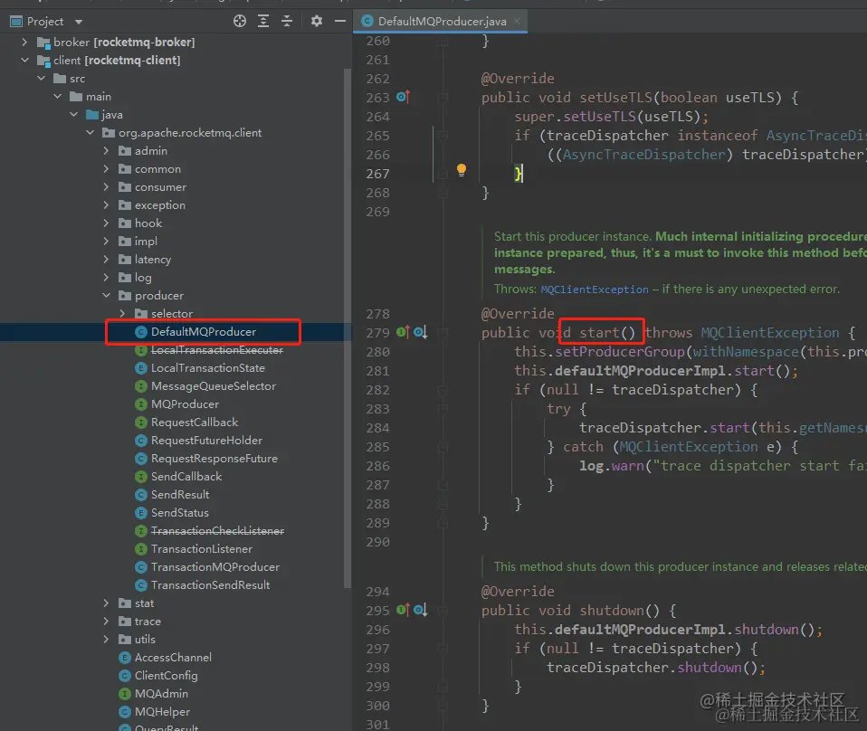This screenshot has height=731, width=867.
Task: Expand the admin package
Action: [x=106, y=151]
